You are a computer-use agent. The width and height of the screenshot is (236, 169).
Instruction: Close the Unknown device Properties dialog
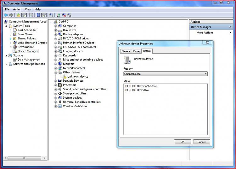pyautogui.click(x=207, y=43)
